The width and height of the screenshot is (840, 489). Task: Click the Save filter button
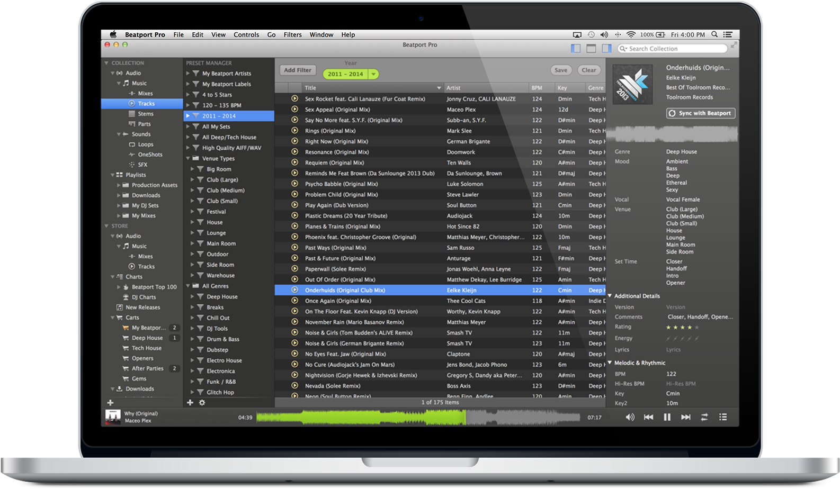coord(561,70)
